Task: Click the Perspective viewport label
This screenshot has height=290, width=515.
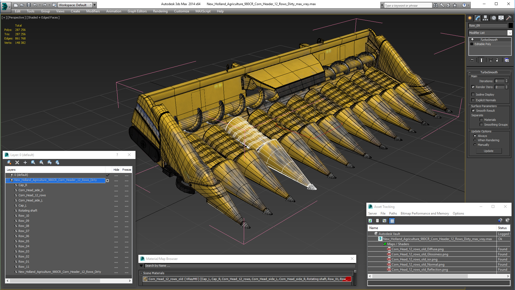Action: [17, 17]
